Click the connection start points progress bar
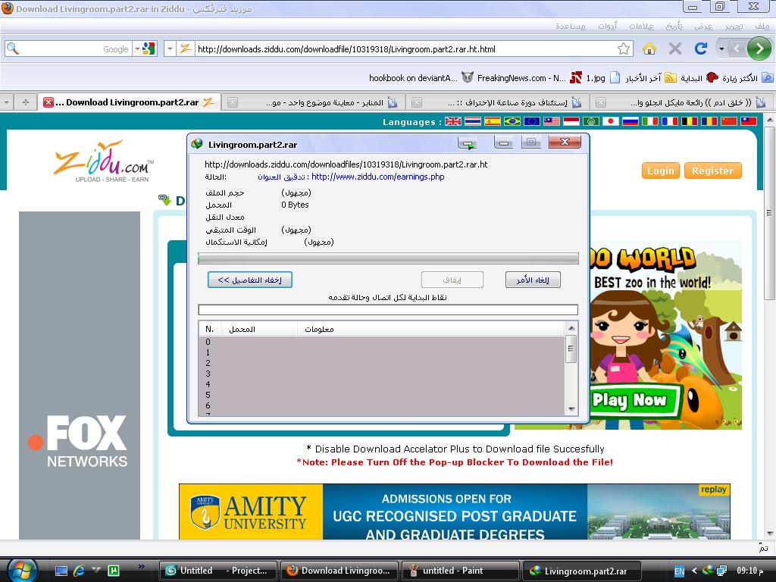776x582 pixels. pos(388,310)
